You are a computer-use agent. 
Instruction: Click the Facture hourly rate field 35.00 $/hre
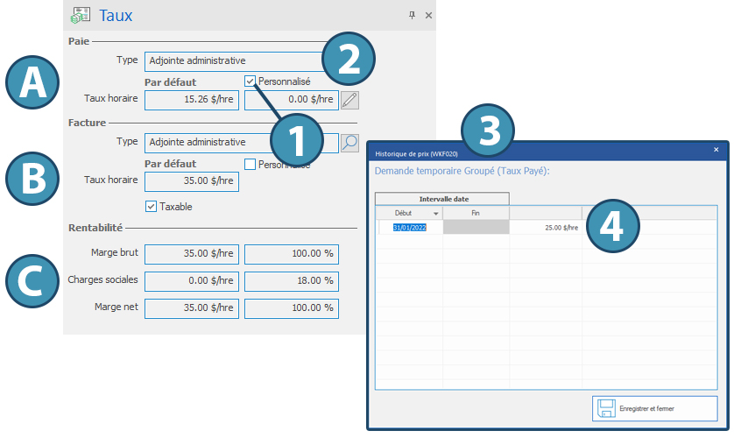[191, 181]
